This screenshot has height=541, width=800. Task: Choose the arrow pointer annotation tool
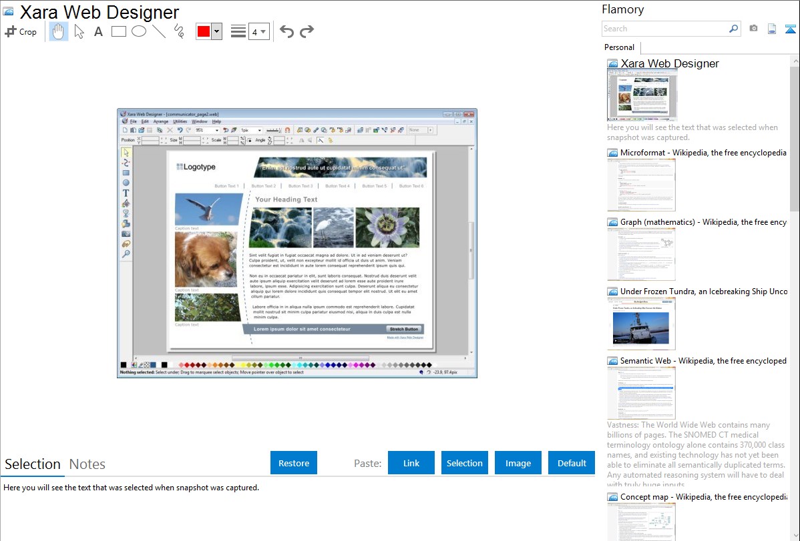pyautogui.click(x=79, y=31)
